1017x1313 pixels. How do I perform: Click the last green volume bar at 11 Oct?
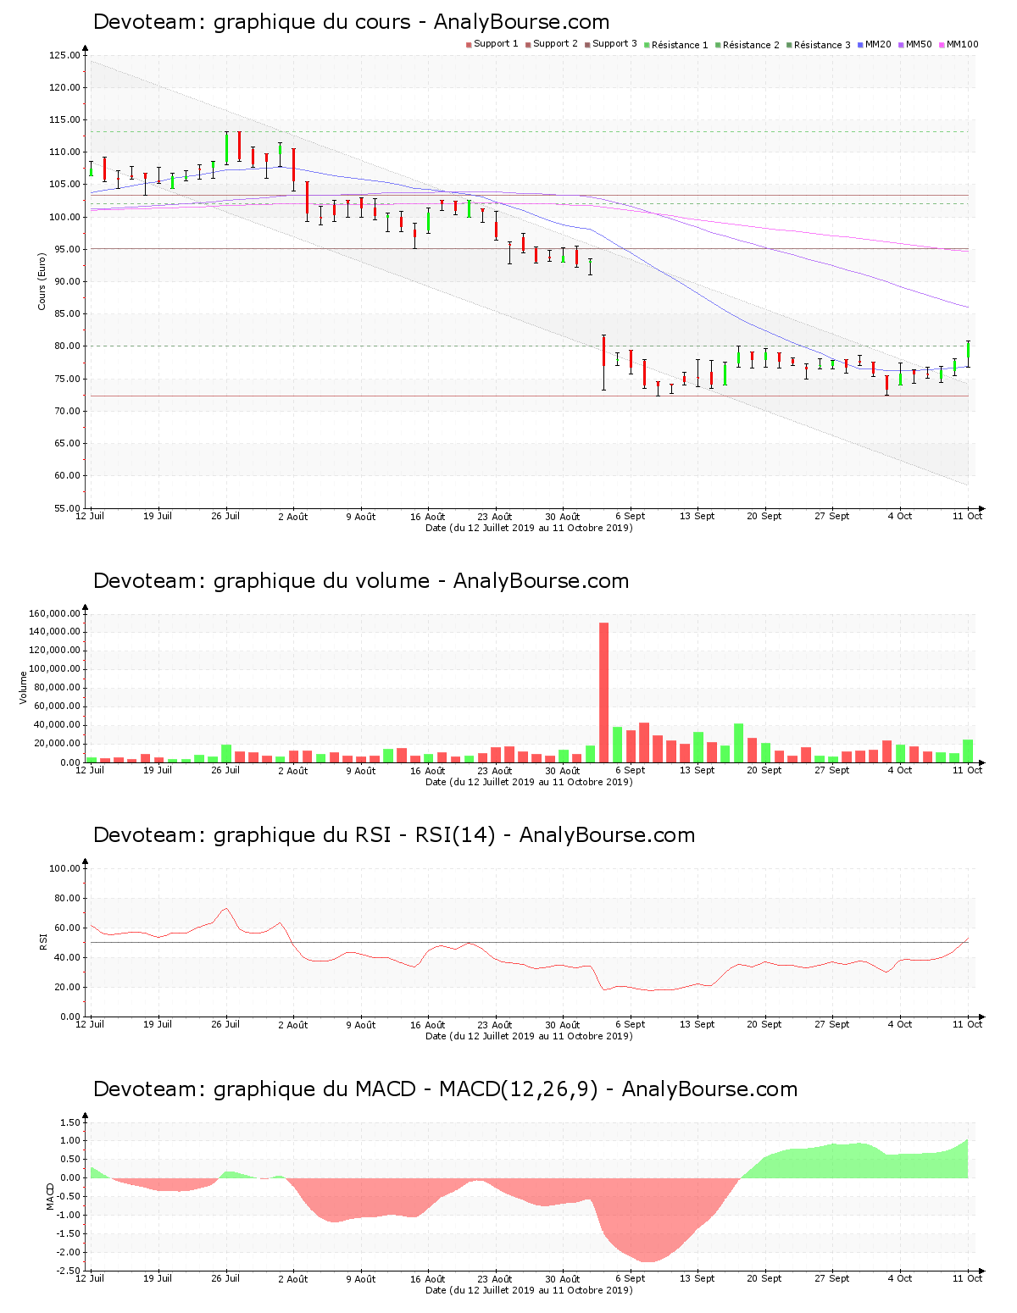tap(968, 751)
